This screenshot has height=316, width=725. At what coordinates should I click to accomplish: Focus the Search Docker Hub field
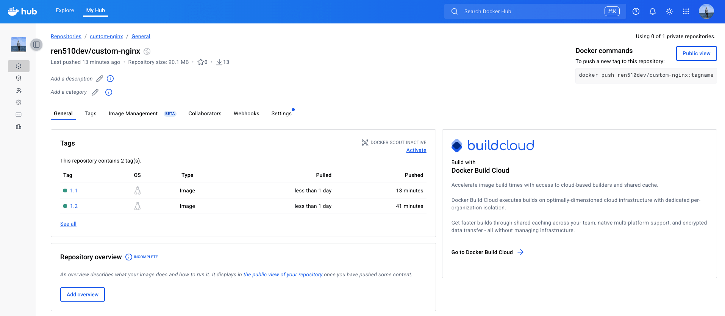click(x=535, y=11)
